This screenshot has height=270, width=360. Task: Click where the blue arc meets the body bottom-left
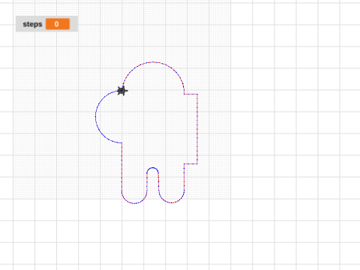click(121, 143)
